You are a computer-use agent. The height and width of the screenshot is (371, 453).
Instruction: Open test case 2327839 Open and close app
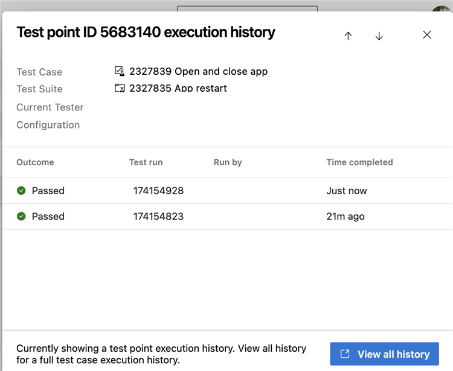click(x=198, y=71)
